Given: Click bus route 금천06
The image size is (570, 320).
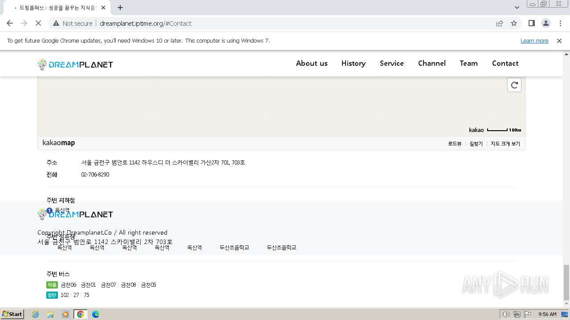Looking at the screenshot, I should pyautogui.click(x=68, y=284).
